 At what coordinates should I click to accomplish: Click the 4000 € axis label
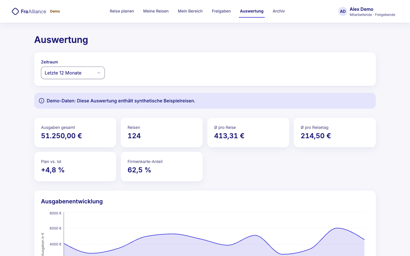(x=56, y=244)
